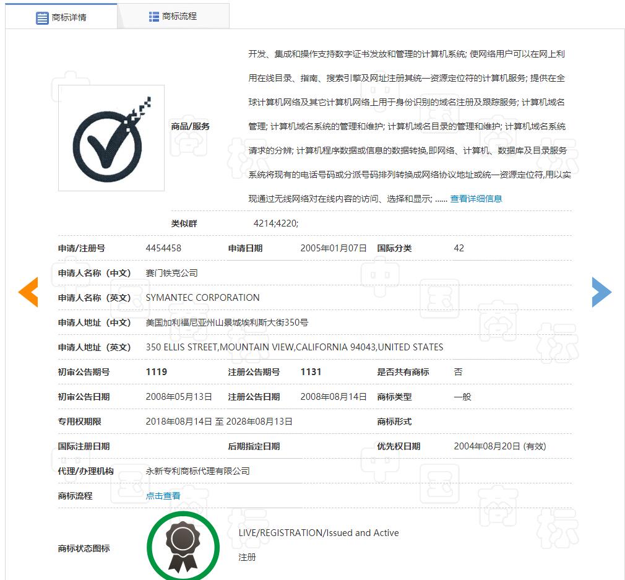The width and height of the screenshot is (625, 580).
Task: Select priority date 2004年08月20日 (有效)
Action: [500, 446]
